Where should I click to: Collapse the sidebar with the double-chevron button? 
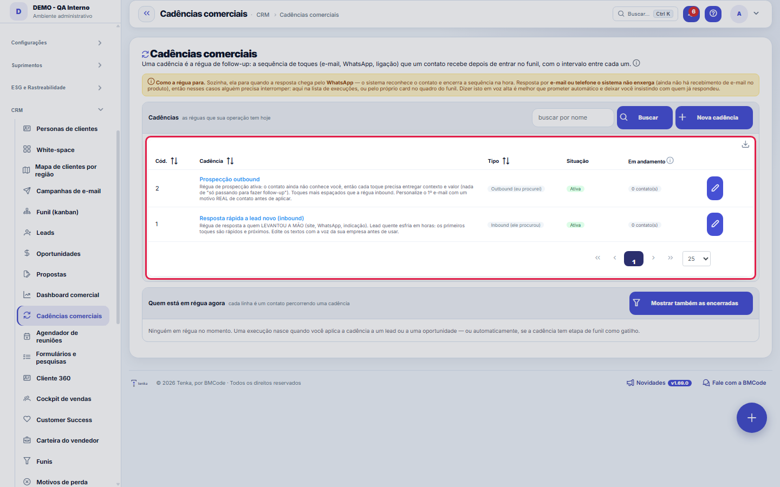(147, 14)
